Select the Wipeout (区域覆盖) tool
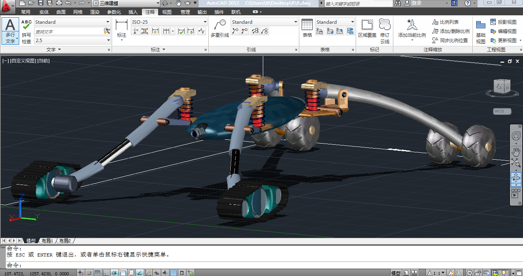523x276 pixels. [x=367, y=28]
